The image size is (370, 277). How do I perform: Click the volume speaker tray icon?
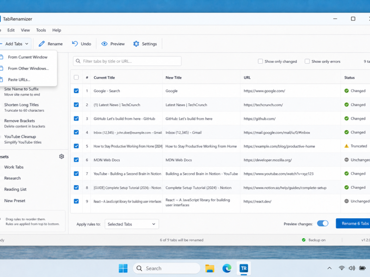pos(351,268)
